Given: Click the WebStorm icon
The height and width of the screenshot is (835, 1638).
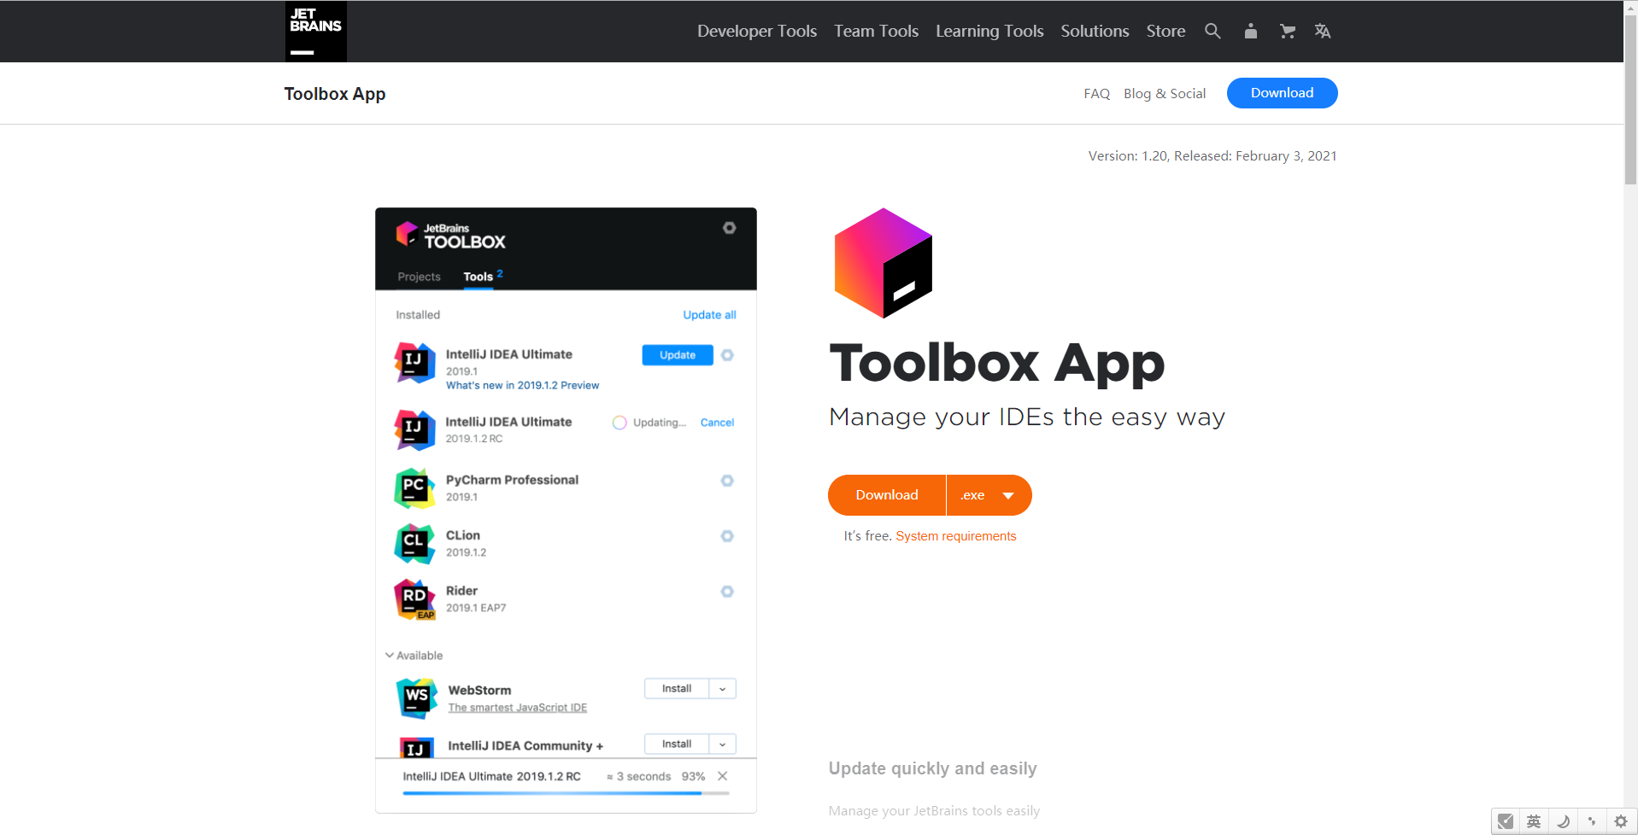Looking at the screenshot, I should (417, 698).
